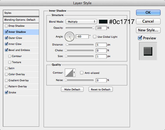Open the shadow color swatch

(103, 22)
